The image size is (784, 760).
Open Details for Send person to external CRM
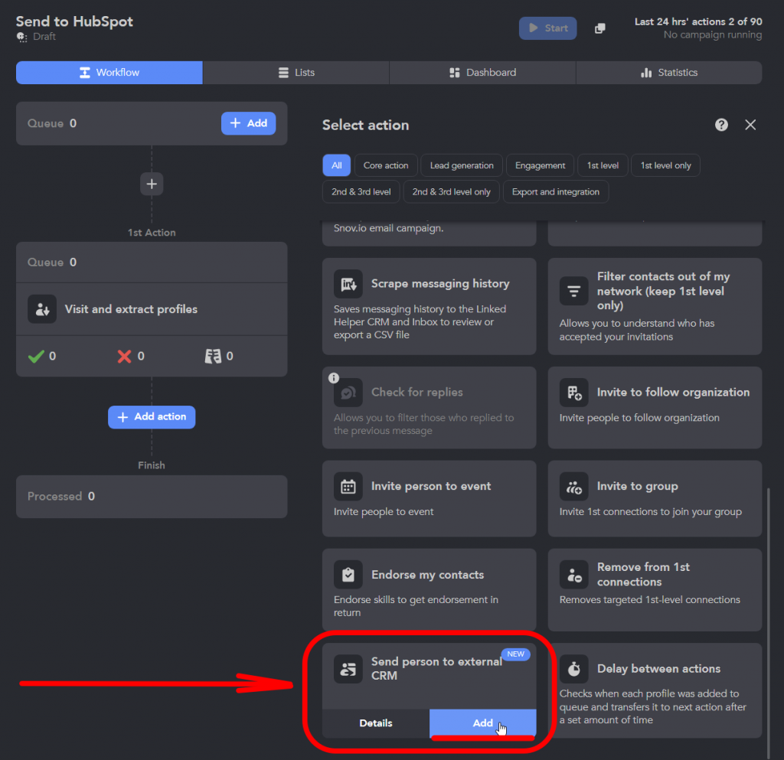click(375, 723)
